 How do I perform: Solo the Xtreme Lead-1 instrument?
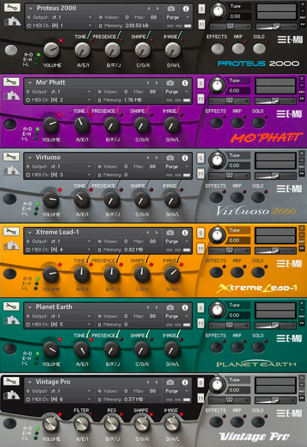(x=201, y=233)
